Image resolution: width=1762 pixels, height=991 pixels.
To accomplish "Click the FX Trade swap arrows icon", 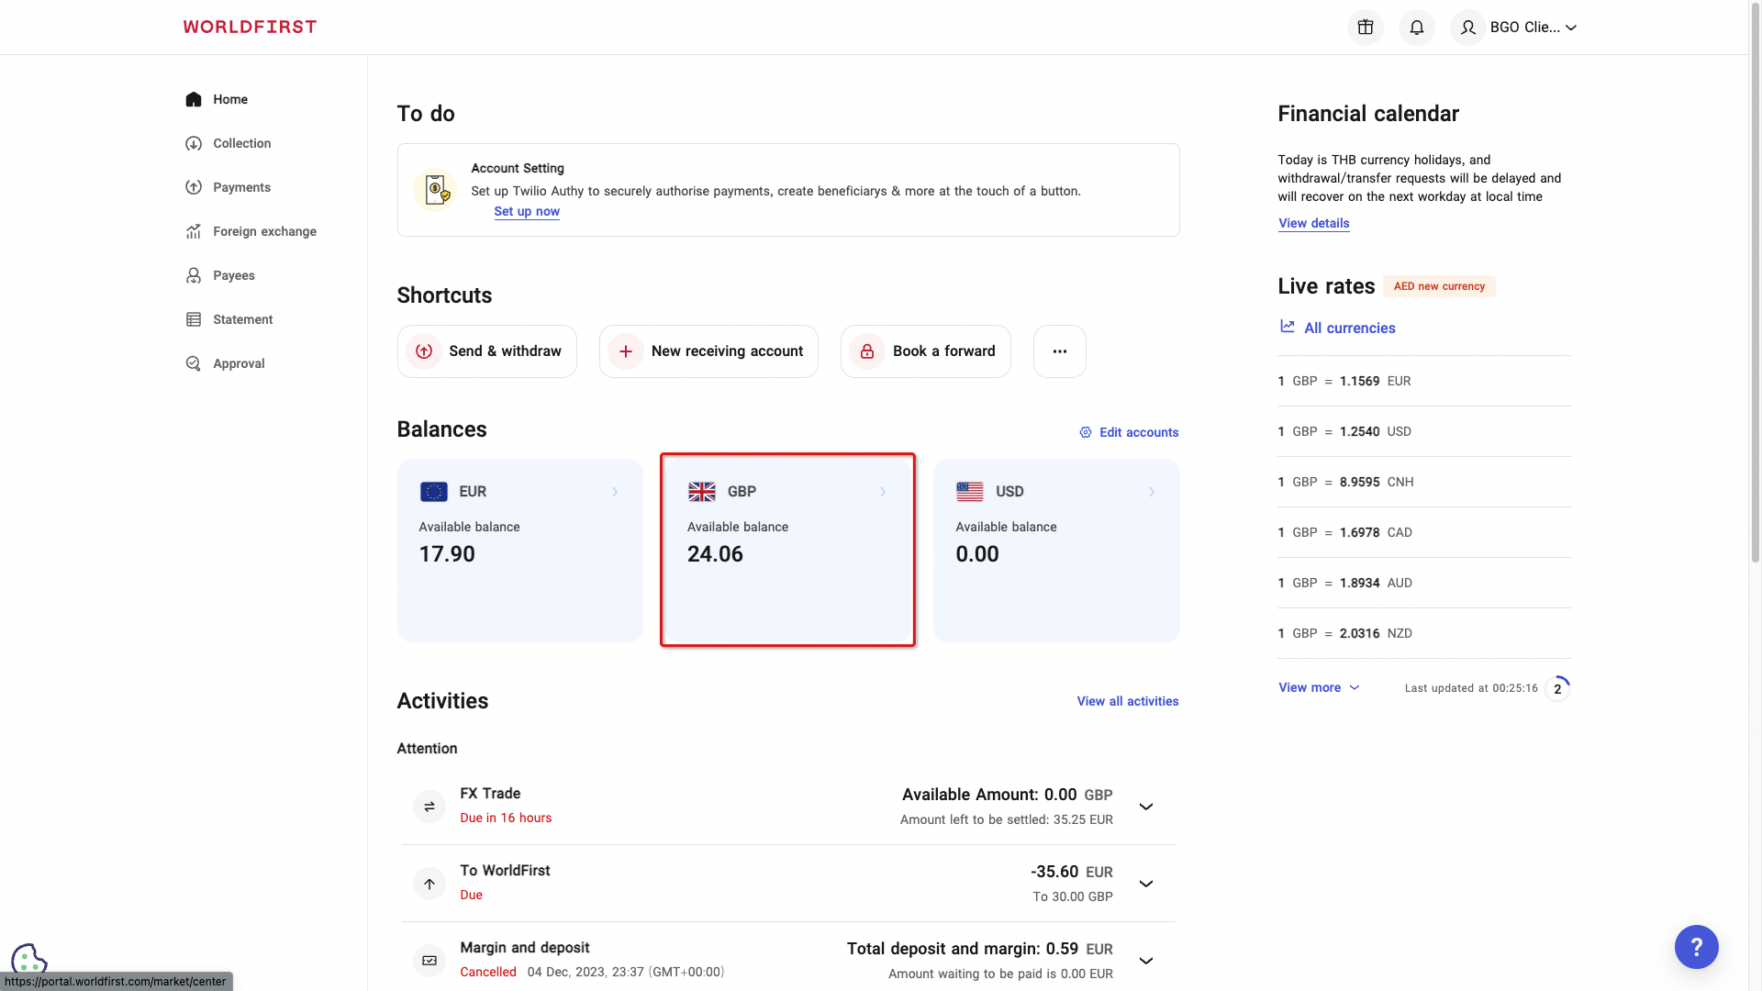I will [x=429, y=807].
